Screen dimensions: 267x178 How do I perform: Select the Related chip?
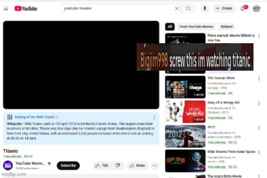226,27
